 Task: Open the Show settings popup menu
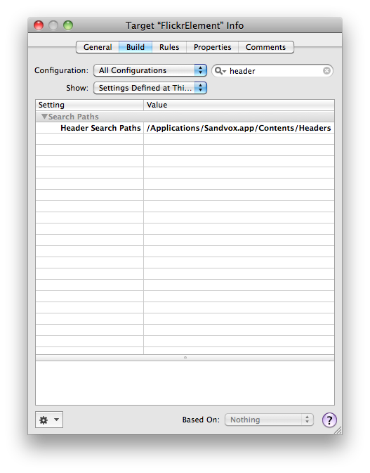pyautogui.click(x=150, y=88)
